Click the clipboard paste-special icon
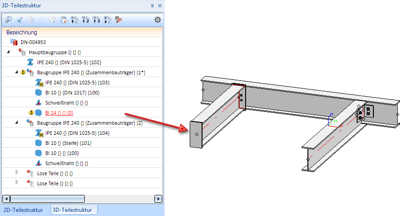400x216 pixels. point(64,20)
